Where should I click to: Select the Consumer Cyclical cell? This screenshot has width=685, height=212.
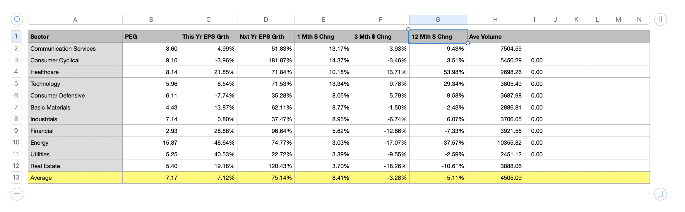(75, 60)
